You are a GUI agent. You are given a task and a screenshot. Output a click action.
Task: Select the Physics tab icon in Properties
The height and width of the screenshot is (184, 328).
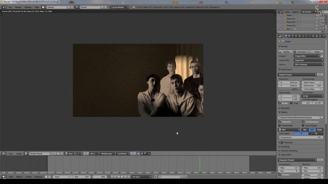(323, 36)
